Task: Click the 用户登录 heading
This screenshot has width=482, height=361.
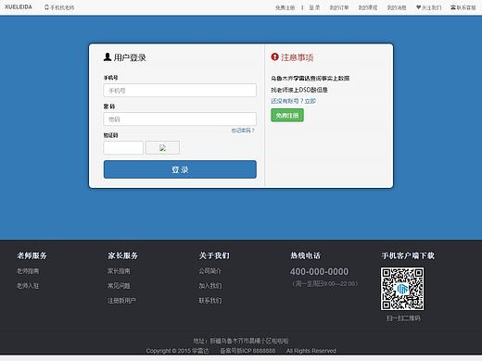Action: coord(125,57)
